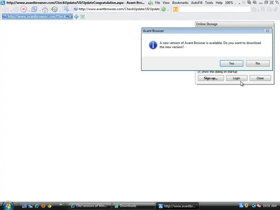Open the AutoFill menu

197,3
